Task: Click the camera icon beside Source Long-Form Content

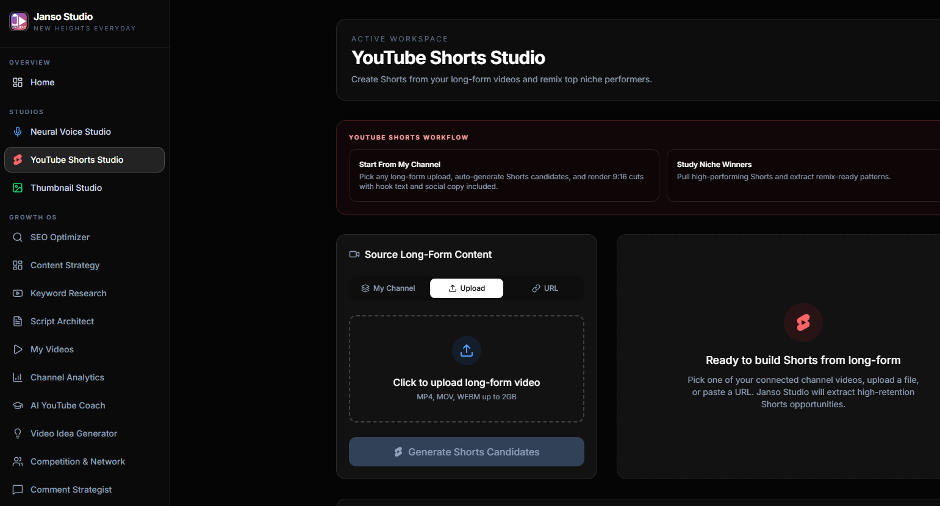Action: point(354,254)
